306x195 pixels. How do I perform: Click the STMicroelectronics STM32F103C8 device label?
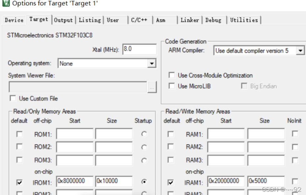point(50,35)
